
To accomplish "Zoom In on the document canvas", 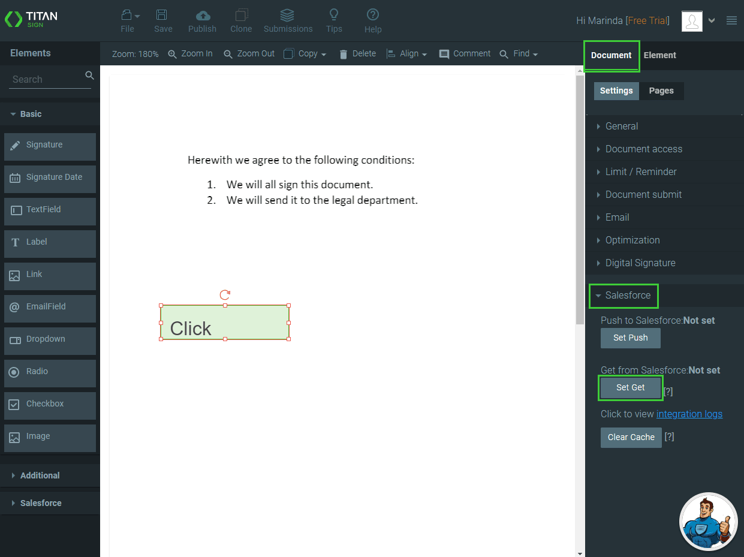I will 190,53.
